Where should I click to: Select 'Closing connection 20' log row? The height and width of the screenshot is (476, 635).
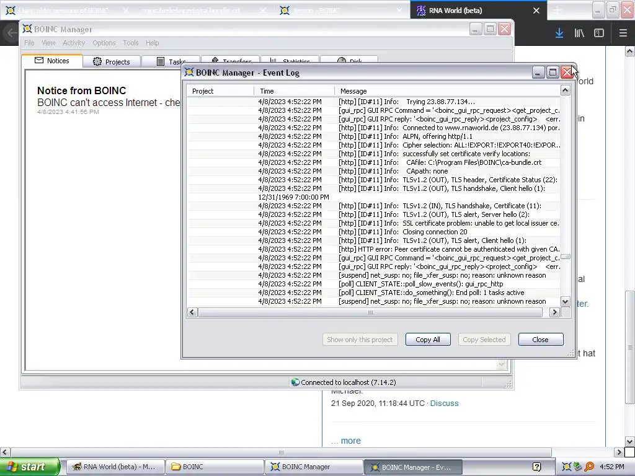click(x=374, y=232)
